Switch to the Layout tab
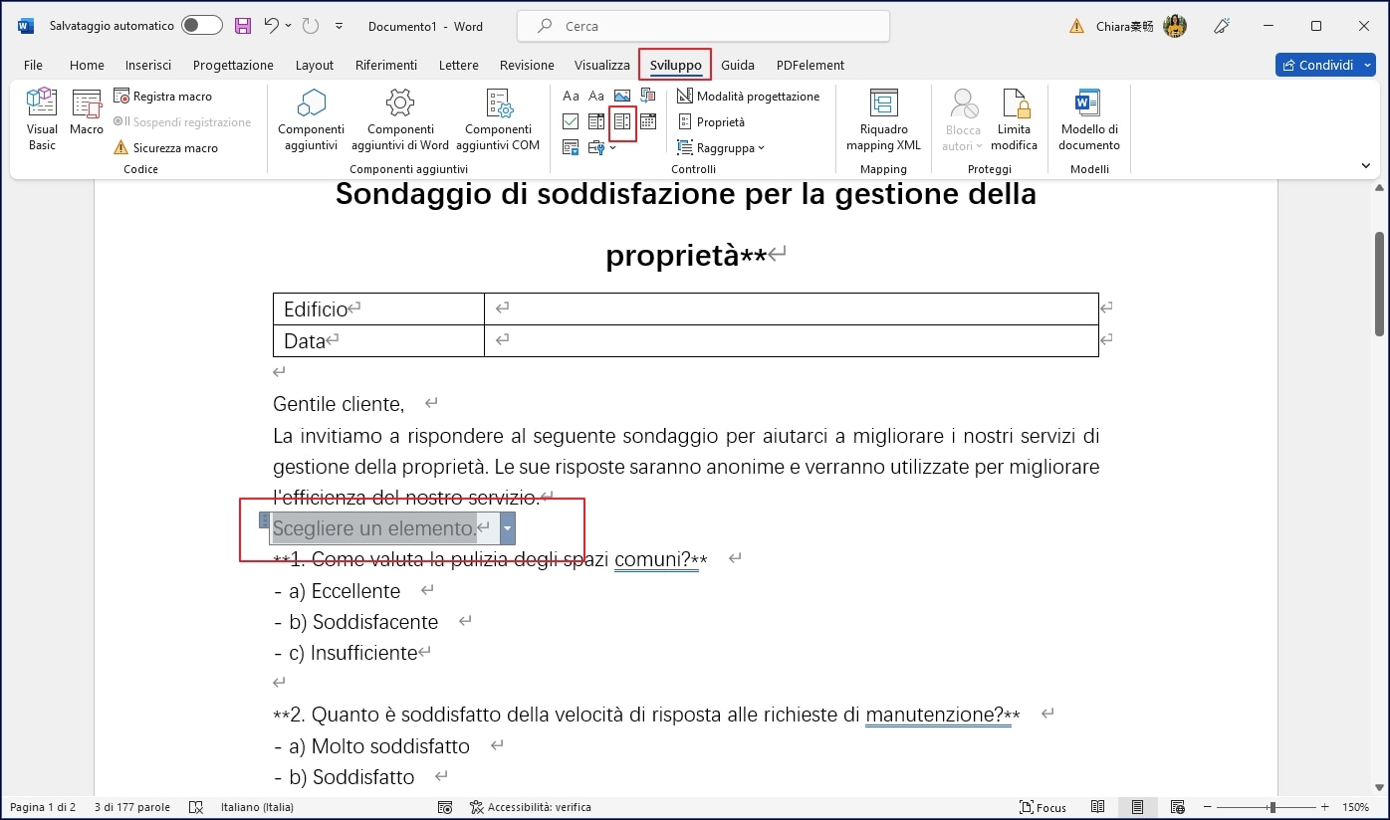This screenshot has height=820, width=1390. pos(315,65)
